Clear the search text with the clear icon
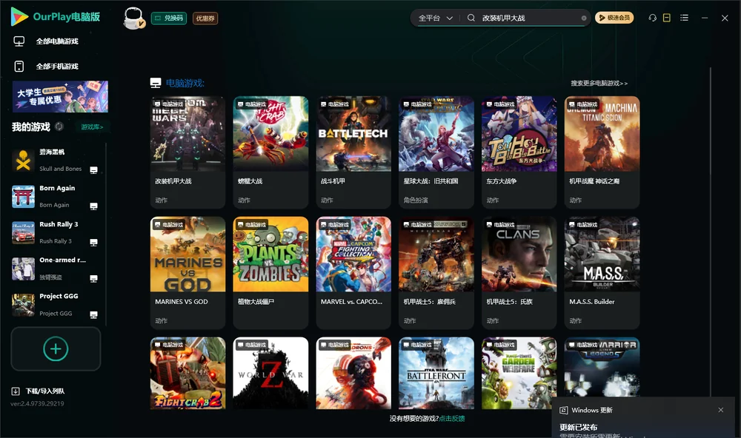Screen dimensions: 741x438 584,18
